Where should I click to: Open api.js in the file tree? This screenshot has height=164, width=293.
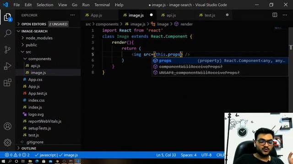(48, 66)
